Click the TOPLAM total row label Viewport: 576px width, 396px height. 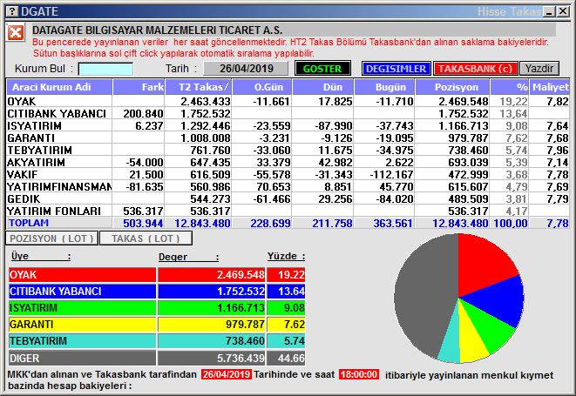(29, 223)
